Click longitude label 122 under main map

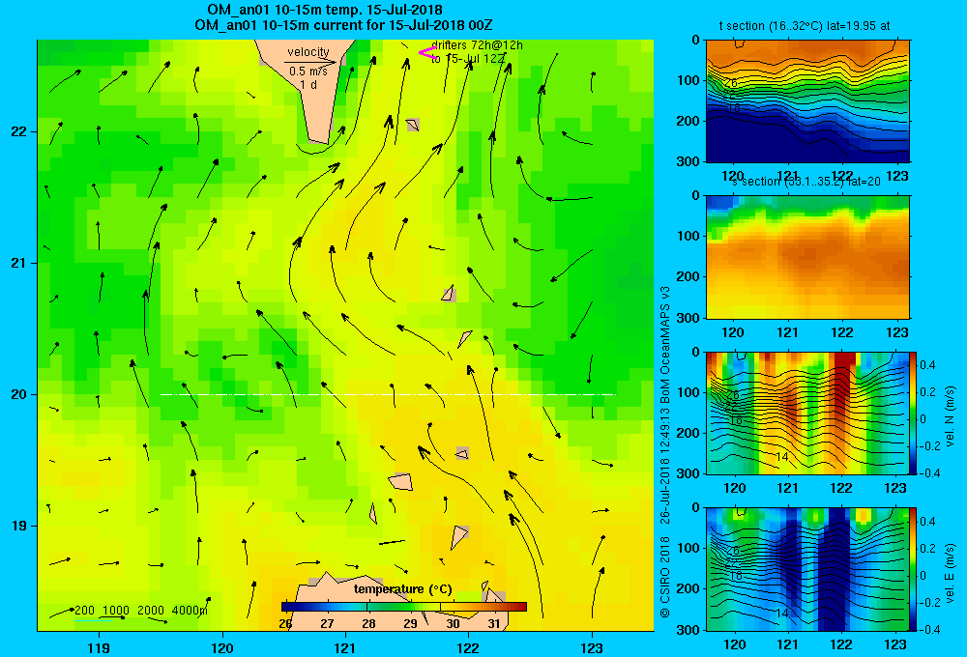tap(468, 647)
